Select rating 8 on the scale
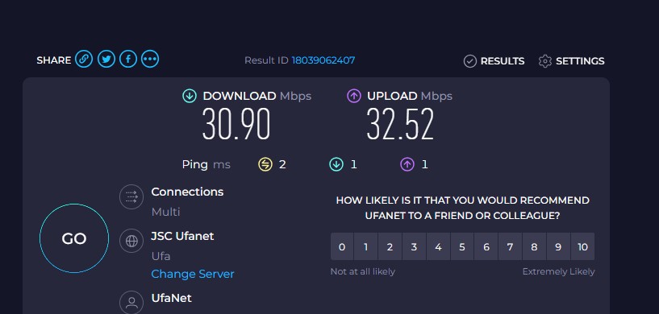The width and height of the screenshot is (659, 314). (x=534, y=247)
